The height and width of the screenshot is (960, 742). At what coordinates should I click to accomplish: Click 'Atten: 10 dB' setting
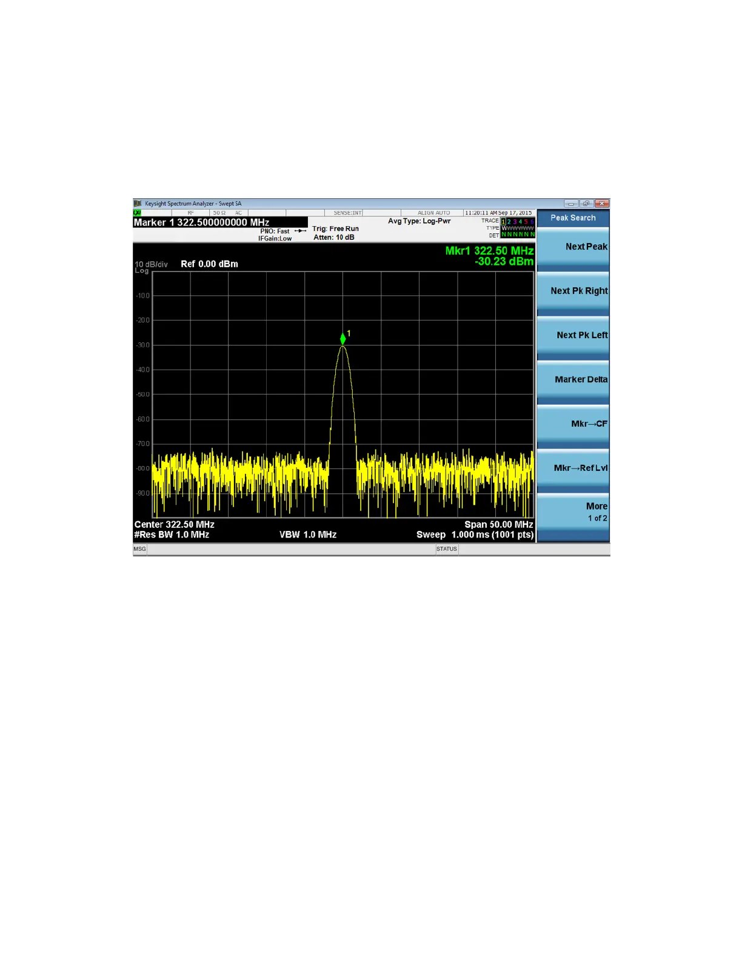(334, 238)
